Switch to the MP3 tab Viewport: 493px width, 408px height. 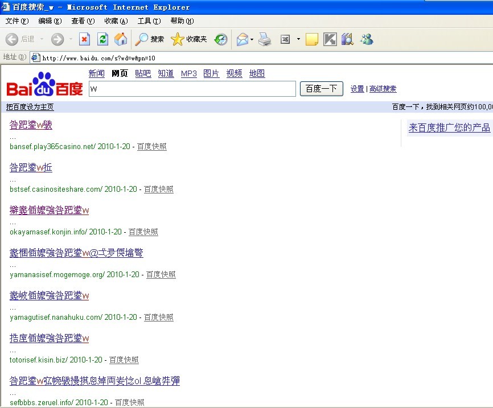189,74
